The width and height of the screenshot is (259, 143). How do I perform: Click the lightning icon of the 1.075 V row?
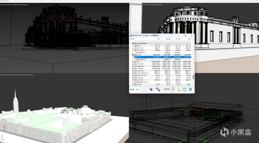133,50
